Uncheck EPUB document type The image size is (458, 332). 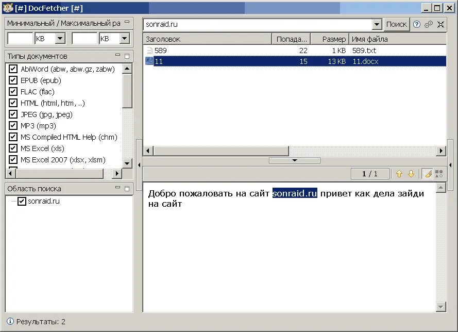[x=13, y=80]
